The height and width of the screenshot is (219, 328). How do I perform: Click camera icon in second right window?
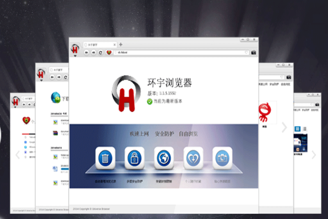[289, 77]
